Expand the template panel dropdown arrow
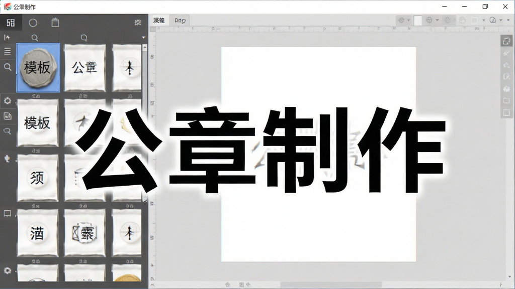This screenshot has height=289, width=515. pos(143,38)
